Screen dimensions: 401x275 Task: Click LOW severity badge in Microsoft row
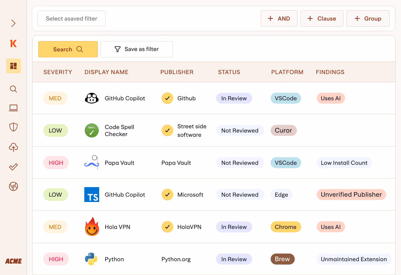(x=56, y=195)
